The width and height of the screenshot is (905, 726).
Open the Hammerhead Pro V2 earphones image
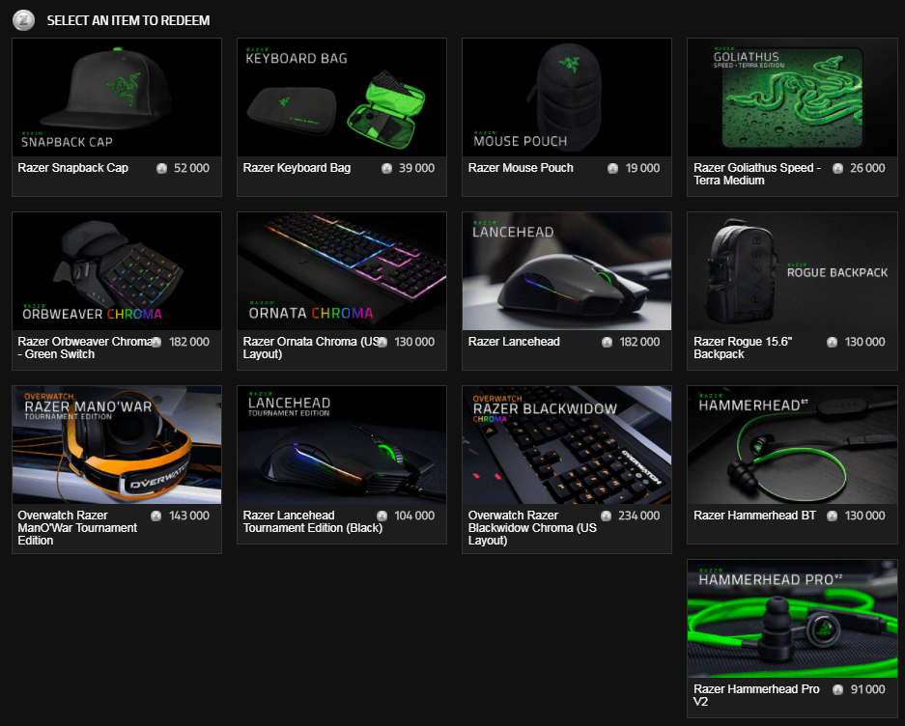coord(792,619)
